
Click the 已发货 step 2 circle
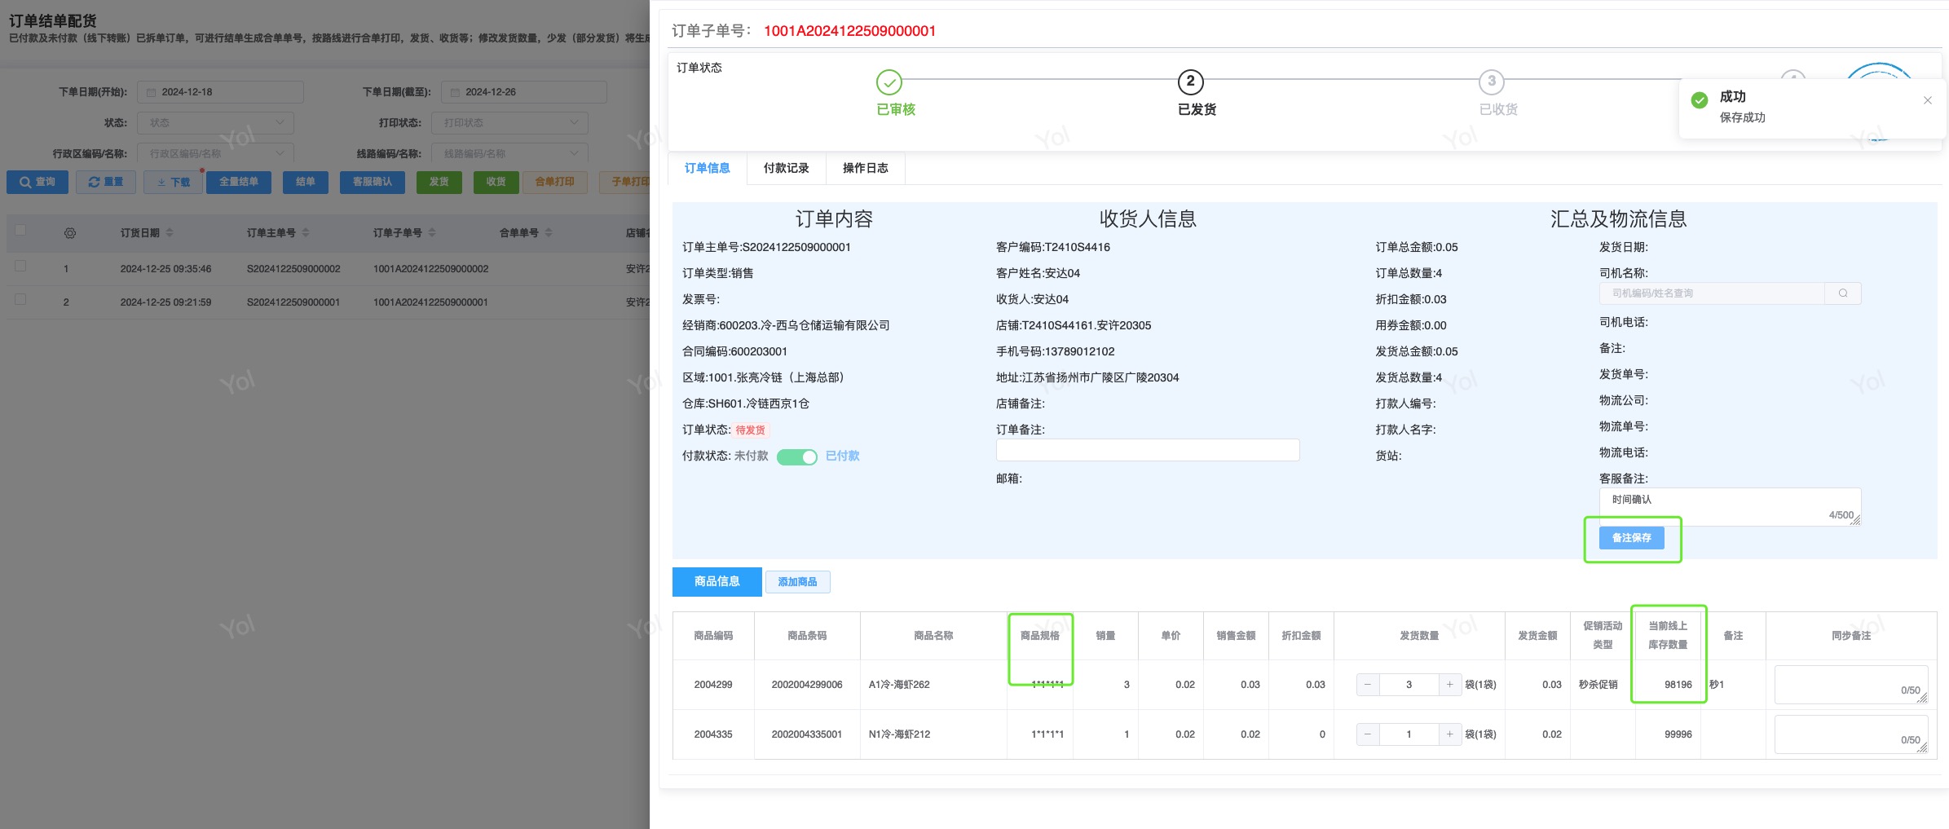(x=1190, y=82)
